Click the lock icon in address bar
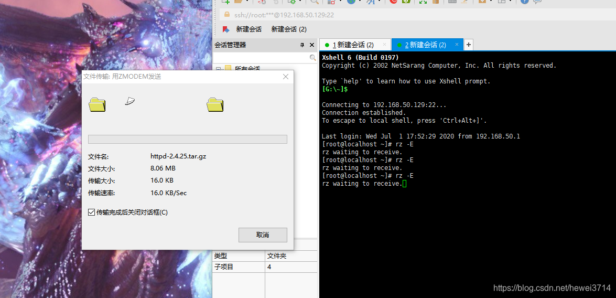 [226, 14]
